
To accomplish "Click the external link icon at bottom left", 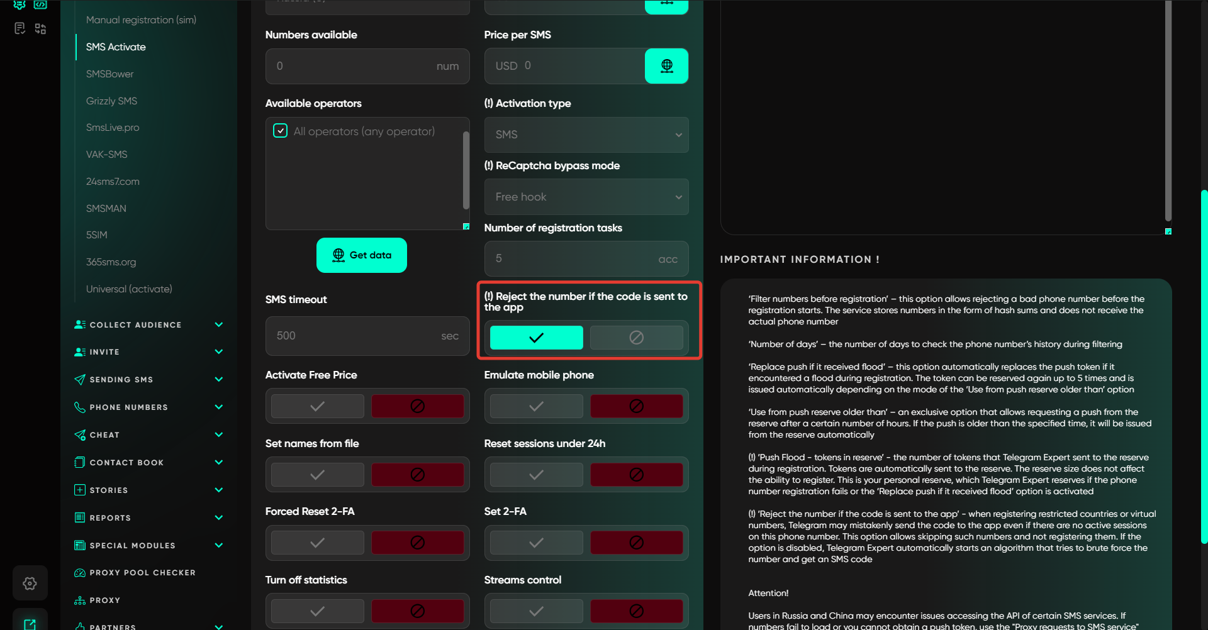I will (x=30, y=623).
